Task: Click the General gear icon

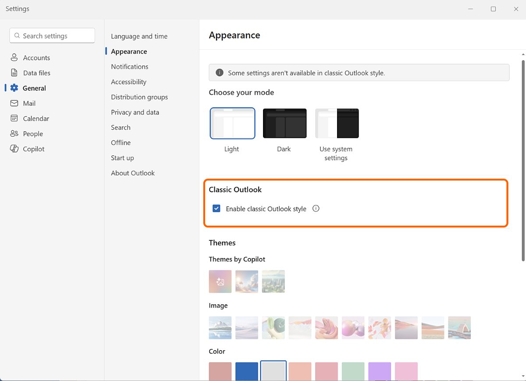Action: (x=14, y=88)
